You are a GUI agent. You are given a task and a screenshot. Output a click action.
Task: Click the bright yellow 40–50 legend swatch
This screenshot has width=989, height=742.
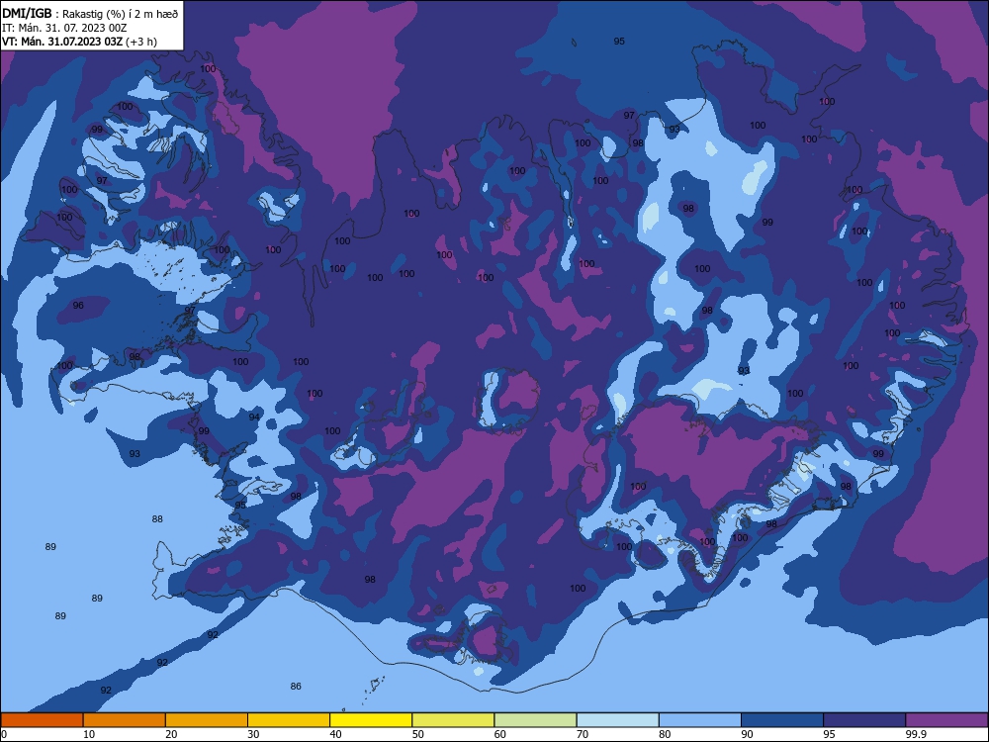point(371,720)
